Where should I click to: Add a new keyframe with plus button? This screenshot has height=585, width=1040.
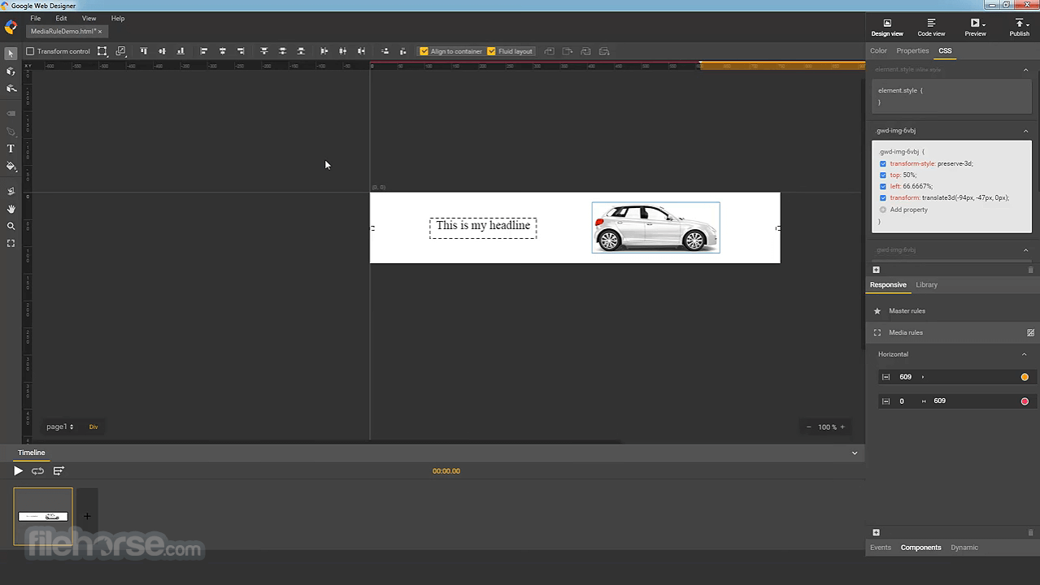(87, 516)
